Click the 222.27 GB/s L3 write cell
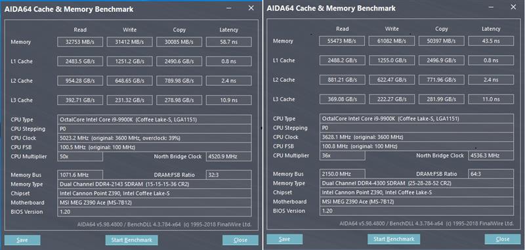Viewport: 525px width, 250px height. point(392,99)
